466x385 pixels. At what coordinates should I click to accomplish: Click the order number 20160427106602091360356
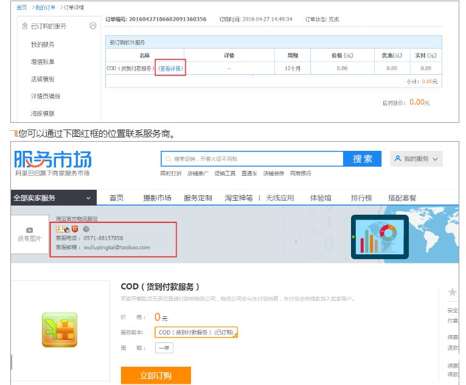[168, 19]
